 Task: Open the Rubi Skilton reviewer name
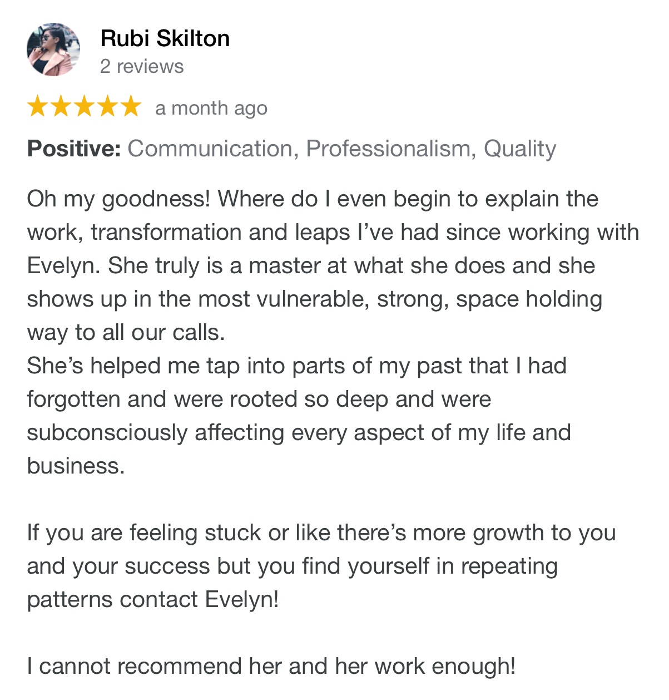point(165,38)
